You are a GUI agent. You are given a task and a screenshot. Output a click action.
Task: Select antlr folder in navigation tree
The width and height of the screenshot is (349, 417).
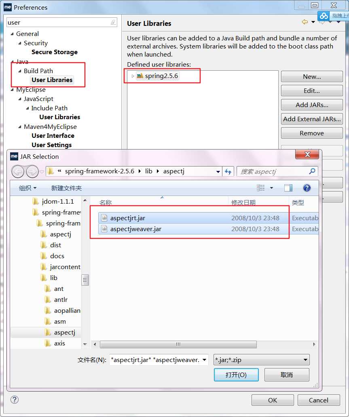[x=61, y=300]
